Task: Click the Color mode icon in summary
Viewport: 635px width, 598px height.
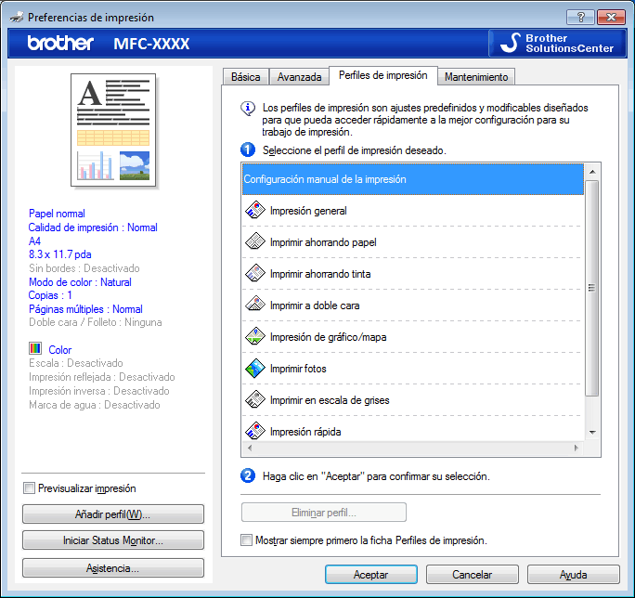Action: (35, 348)
